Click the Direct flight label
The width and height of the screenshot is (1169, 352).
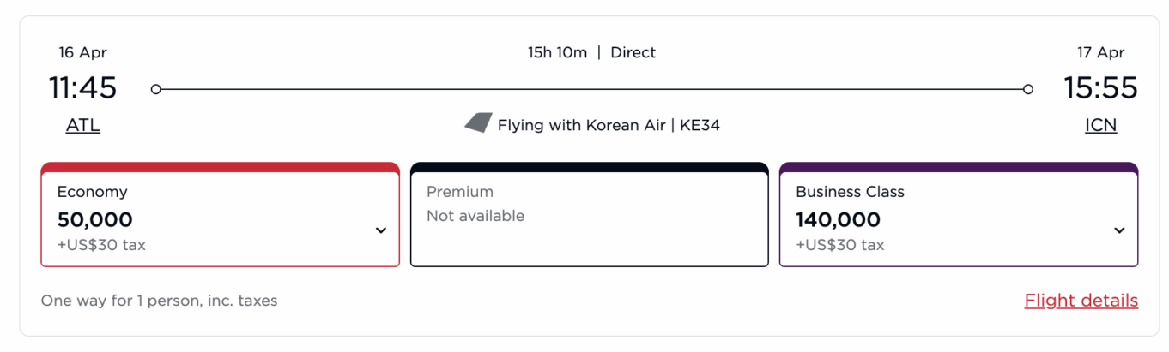click(633, 52)
